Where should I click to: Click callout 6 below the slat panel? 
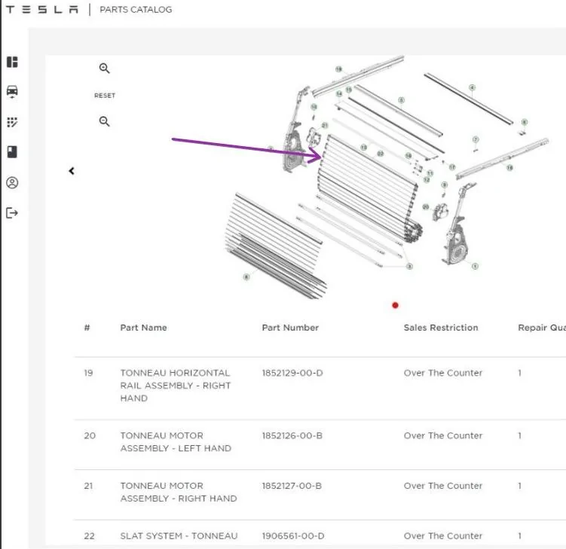pos(246,277)
